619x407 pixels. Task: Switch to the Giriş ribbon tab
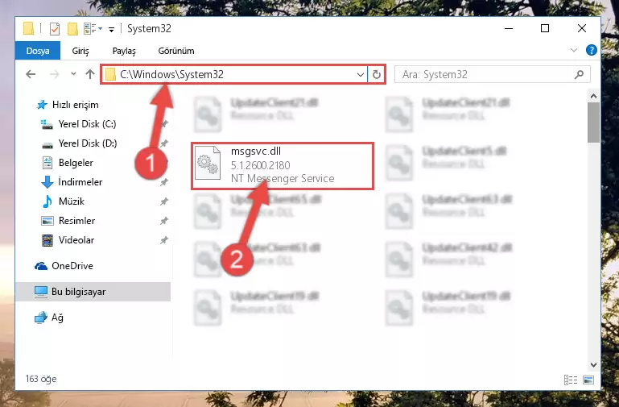click(80, 51)
